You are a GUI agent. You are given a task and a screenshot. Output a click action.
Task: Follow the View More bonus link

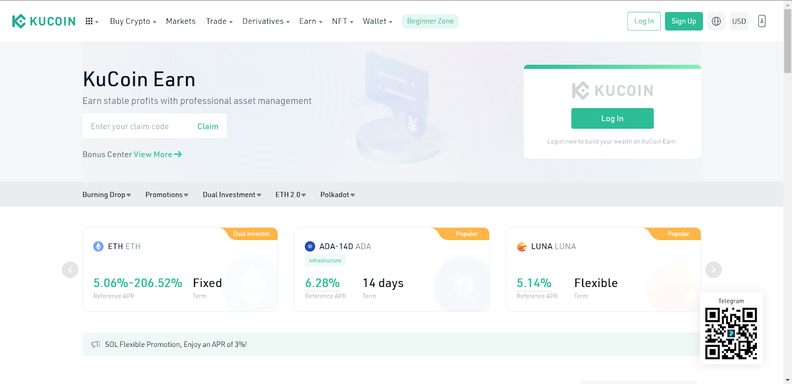click(157, 154)
